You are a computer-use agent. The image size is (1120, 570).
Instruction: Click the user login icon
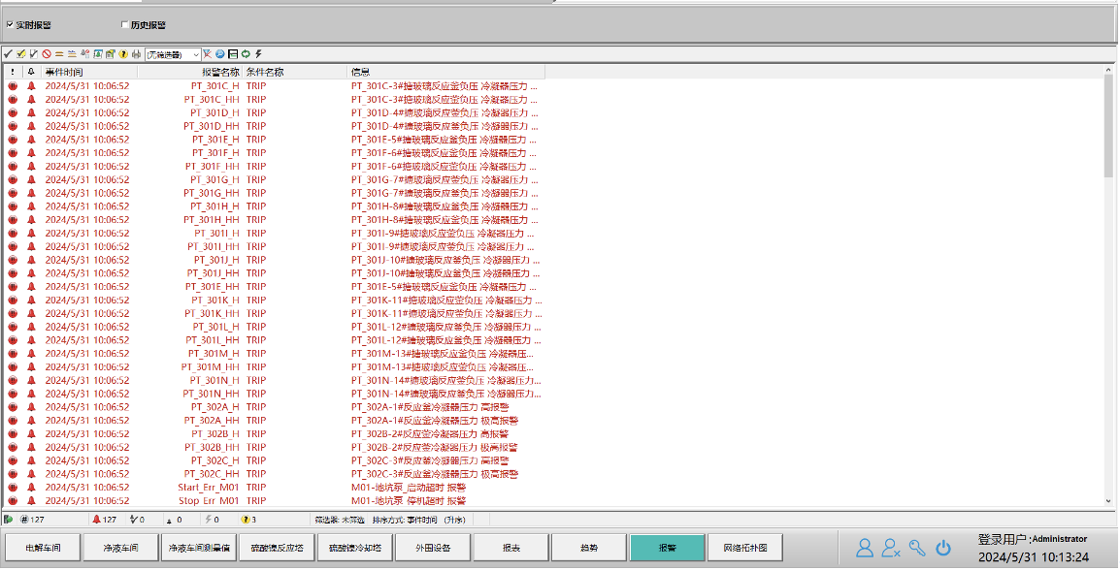tap(865, 548)
